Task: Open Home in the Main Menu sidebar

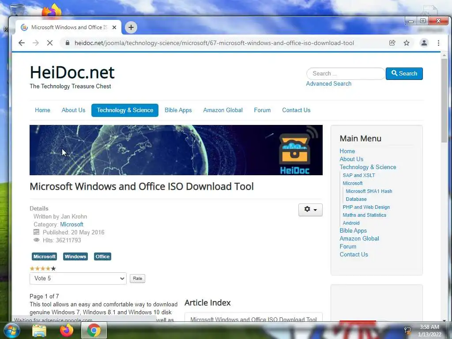Action: click(347, 151)
